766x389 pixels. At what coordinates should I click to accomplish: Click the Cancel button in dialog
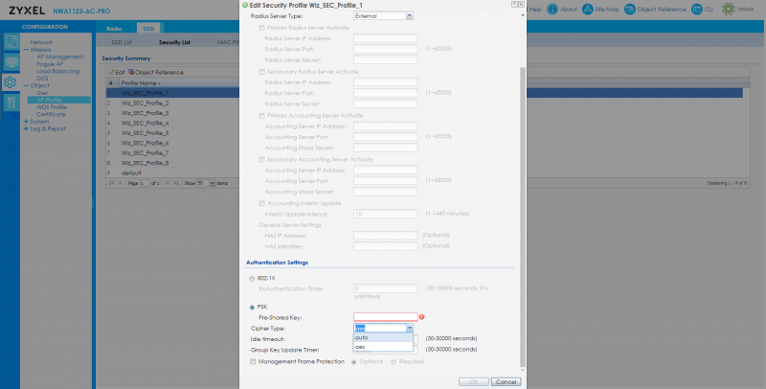tap(507, 382)
